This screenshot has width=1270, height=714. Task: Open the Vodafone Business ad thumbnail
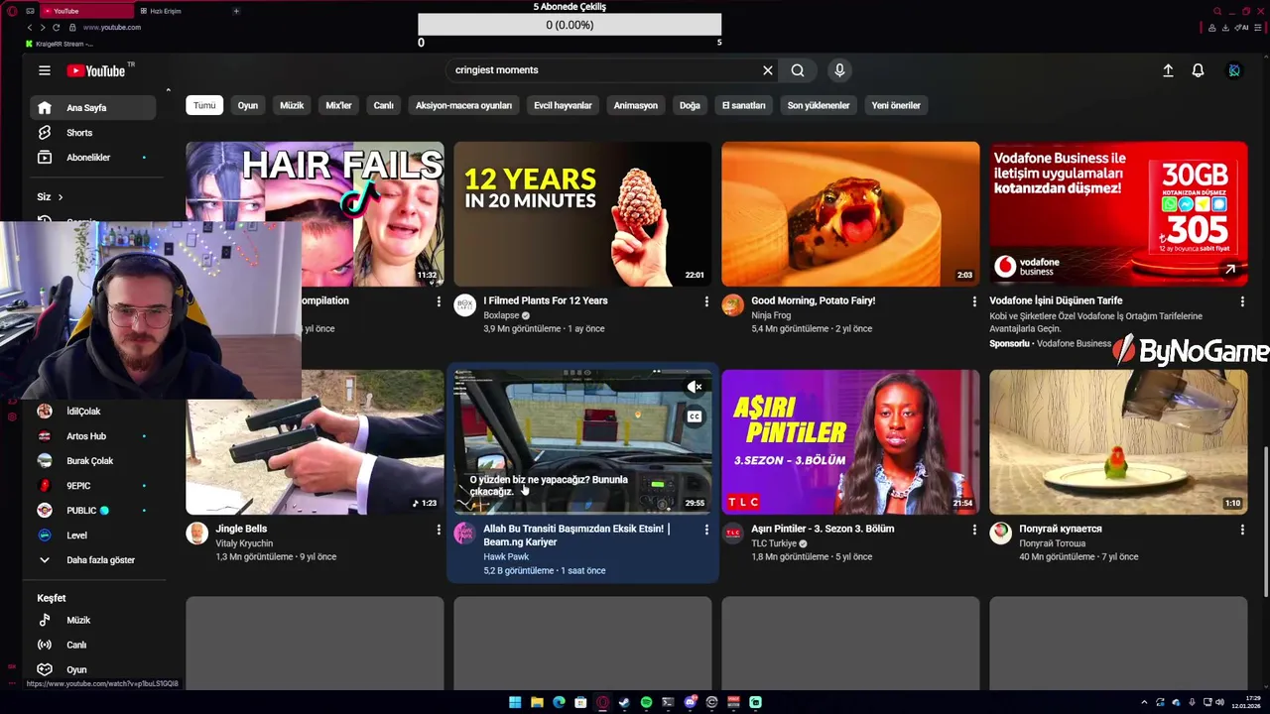point(1118,214)
